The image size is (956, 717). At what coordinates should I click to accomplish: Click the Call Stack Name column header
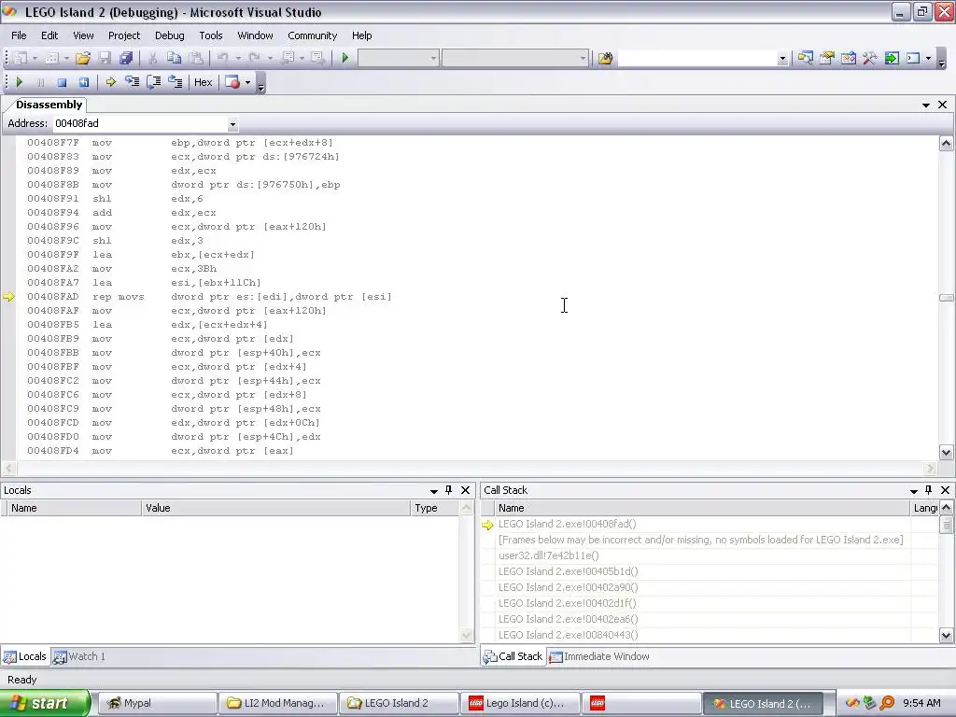701,508
